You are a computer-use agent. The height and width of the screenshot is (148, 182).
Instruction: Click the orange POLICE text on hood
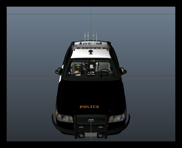pyautogui.click(x=89, y=107)
